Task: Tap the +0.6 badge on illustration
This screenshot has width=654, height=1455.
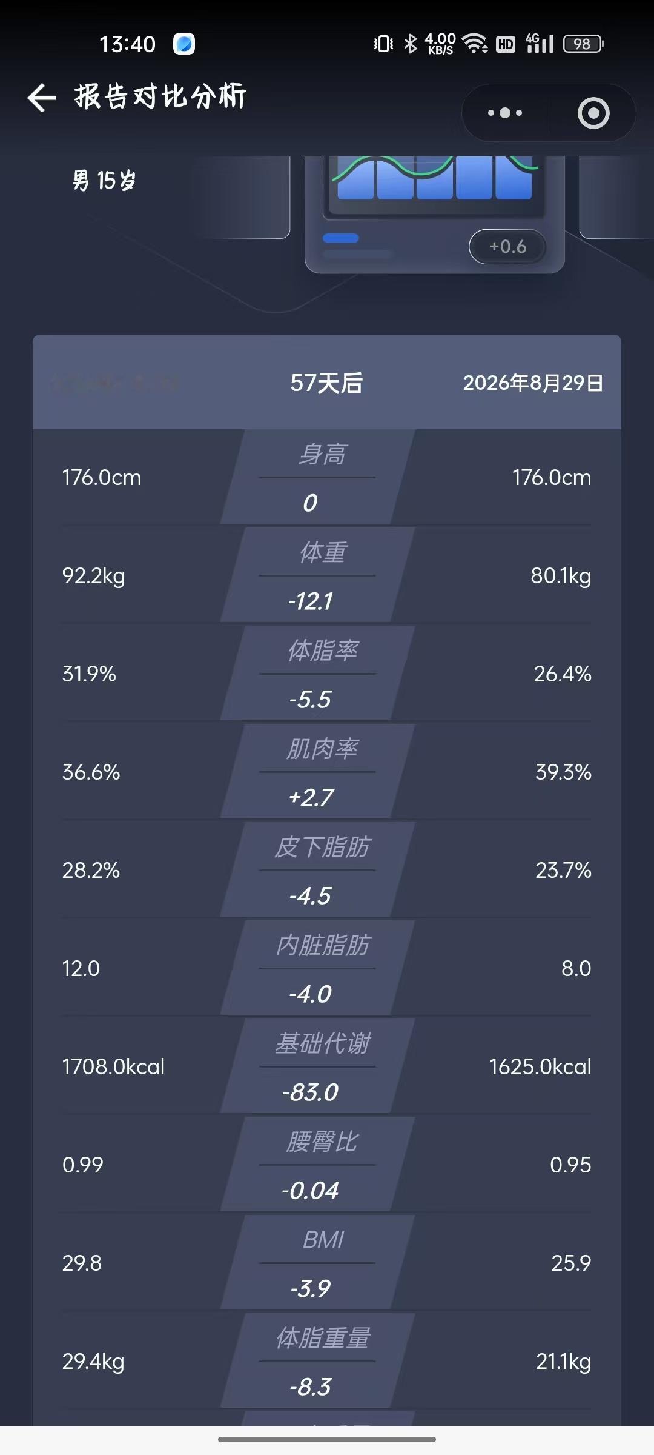Action: (x=507, y=246)
